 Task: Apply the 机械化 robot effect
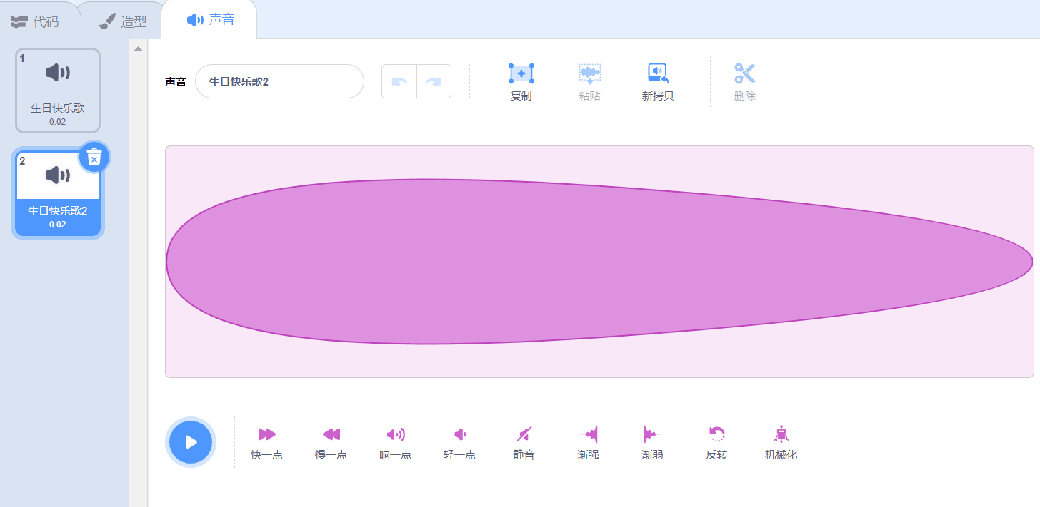point(781,435)
